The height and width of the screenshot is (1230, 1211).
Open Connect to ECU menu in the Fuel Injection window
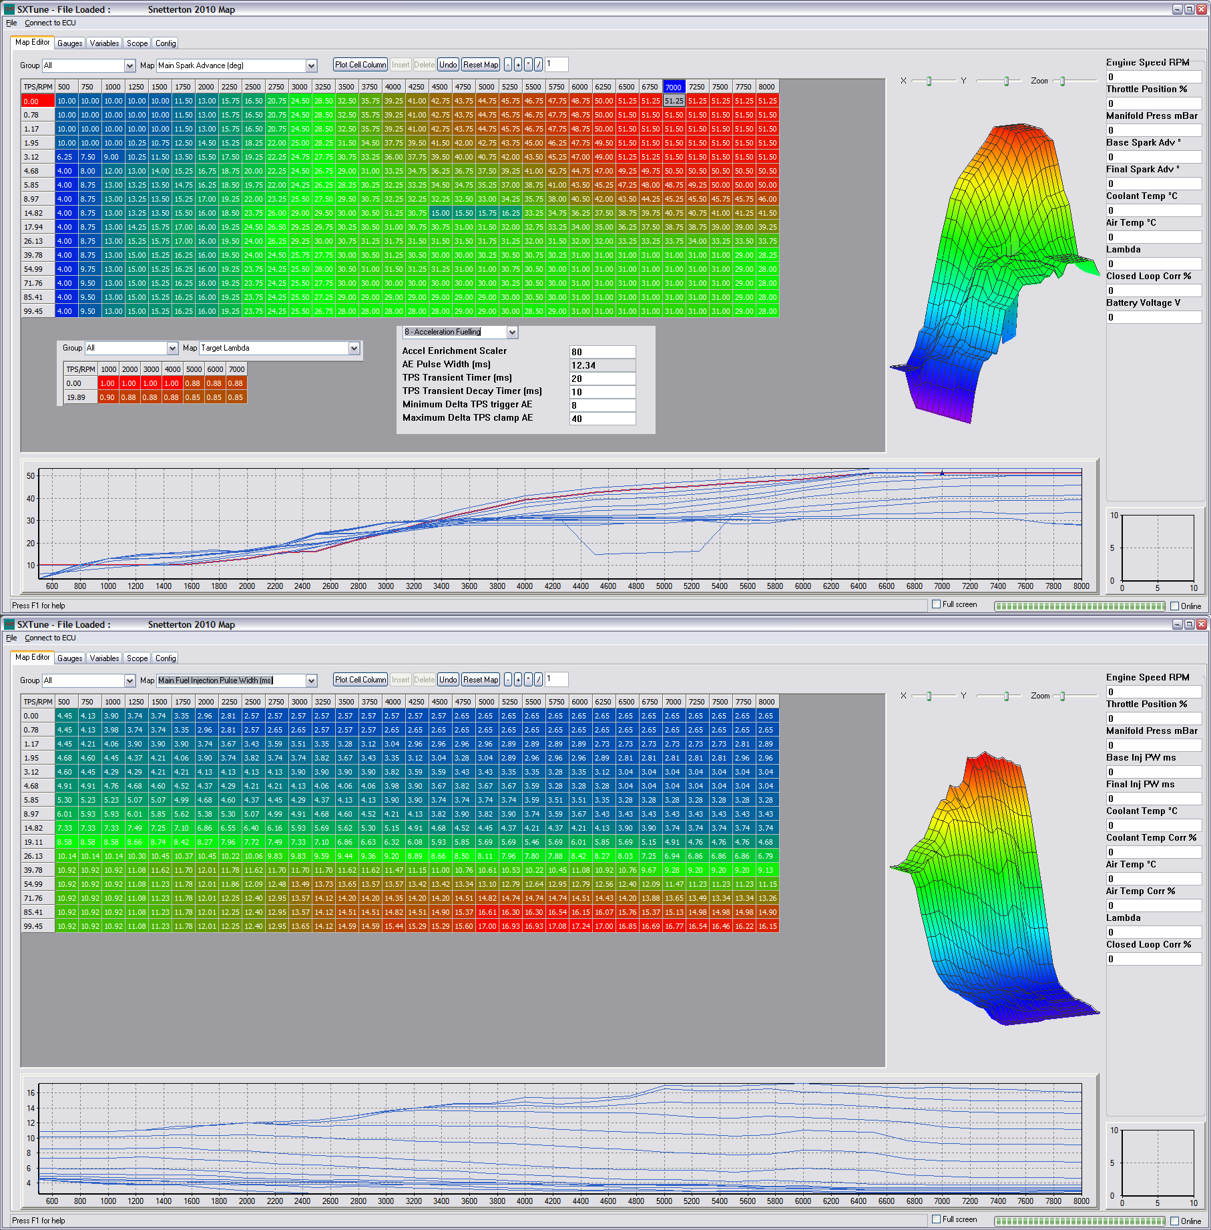coord(50,638)
